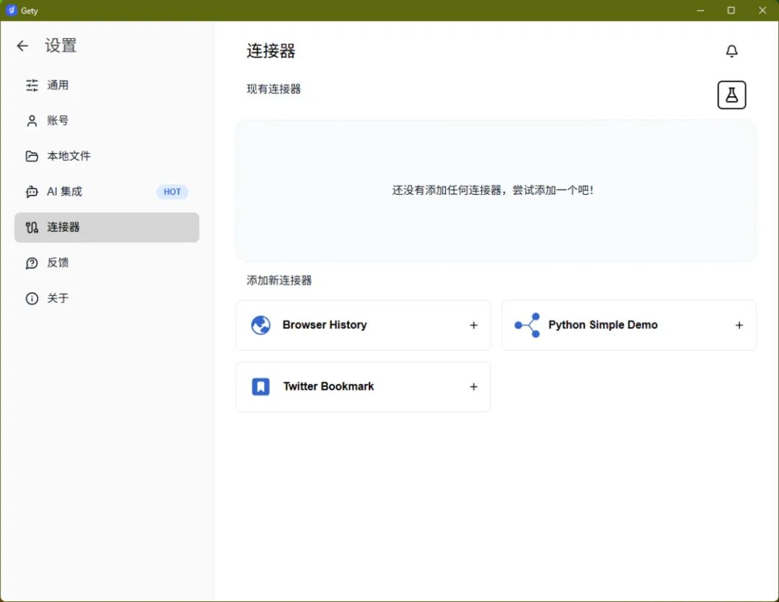779x602 pixels.
Task: Go to the 账号 account settings
Action: pos(107,121)
